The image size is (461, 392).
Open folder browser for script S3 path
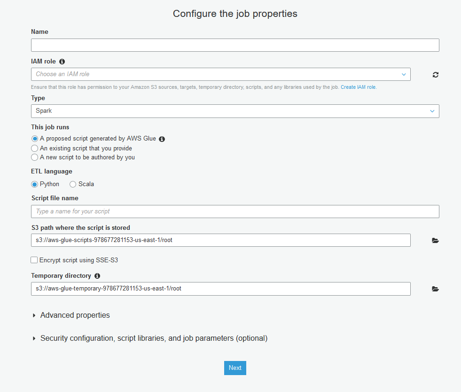435,241
